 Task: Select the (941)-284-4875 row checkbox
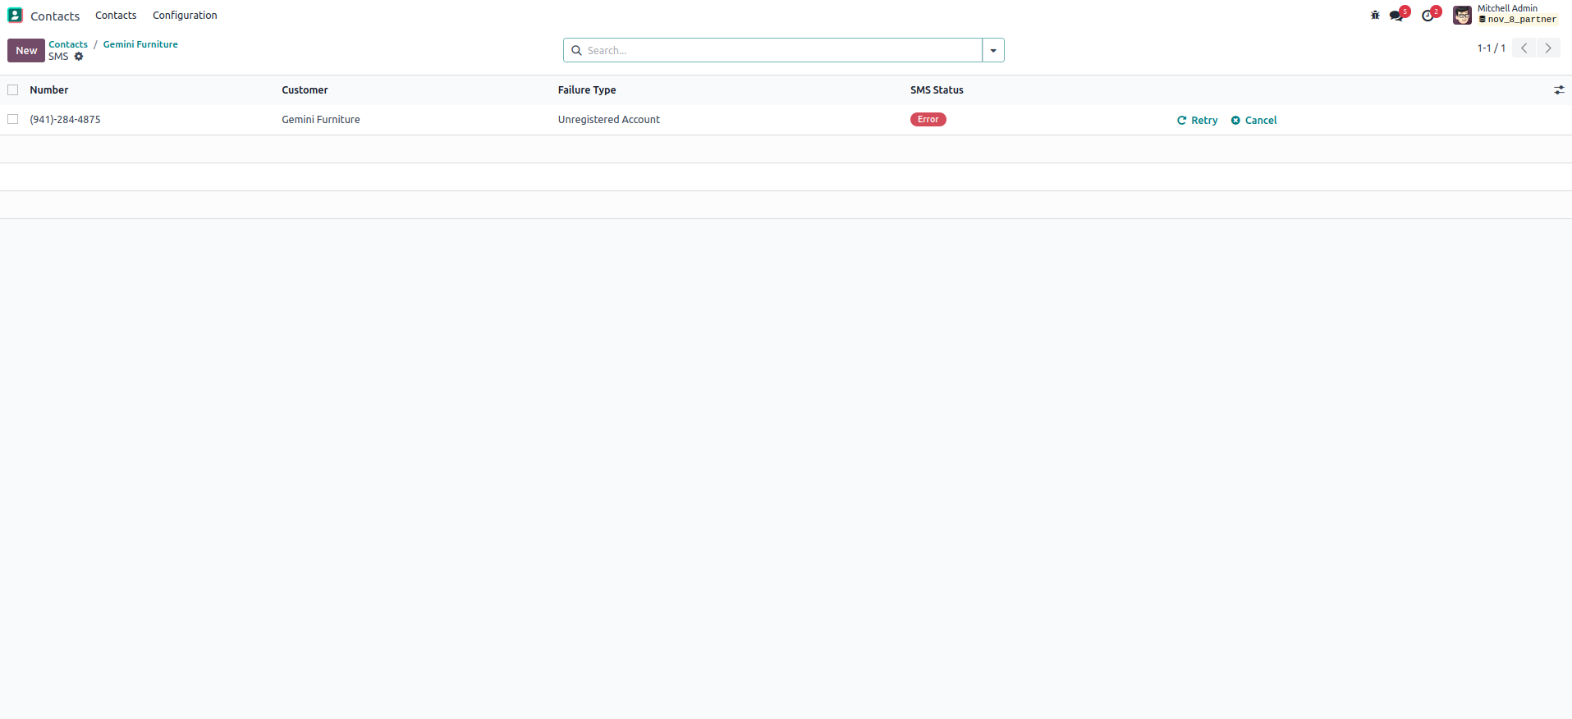(13, 120)
